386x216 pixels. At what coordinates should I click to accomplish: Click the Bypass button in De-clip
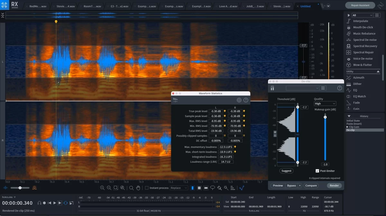pyautogui.click(x=291, y=185)
